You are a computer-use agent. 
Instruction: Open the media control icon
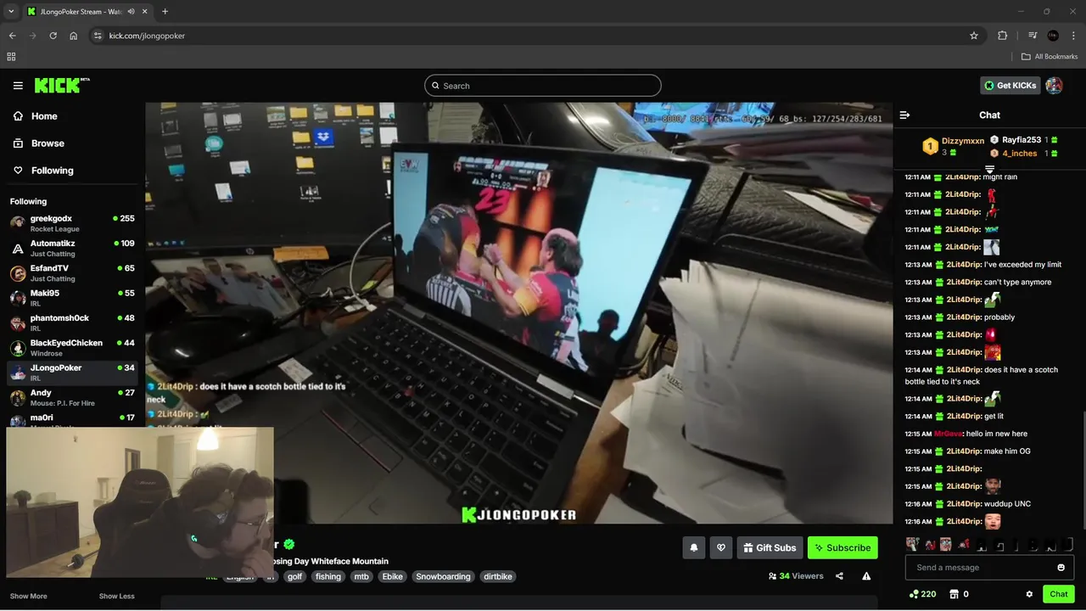(x=1033, y=36)
